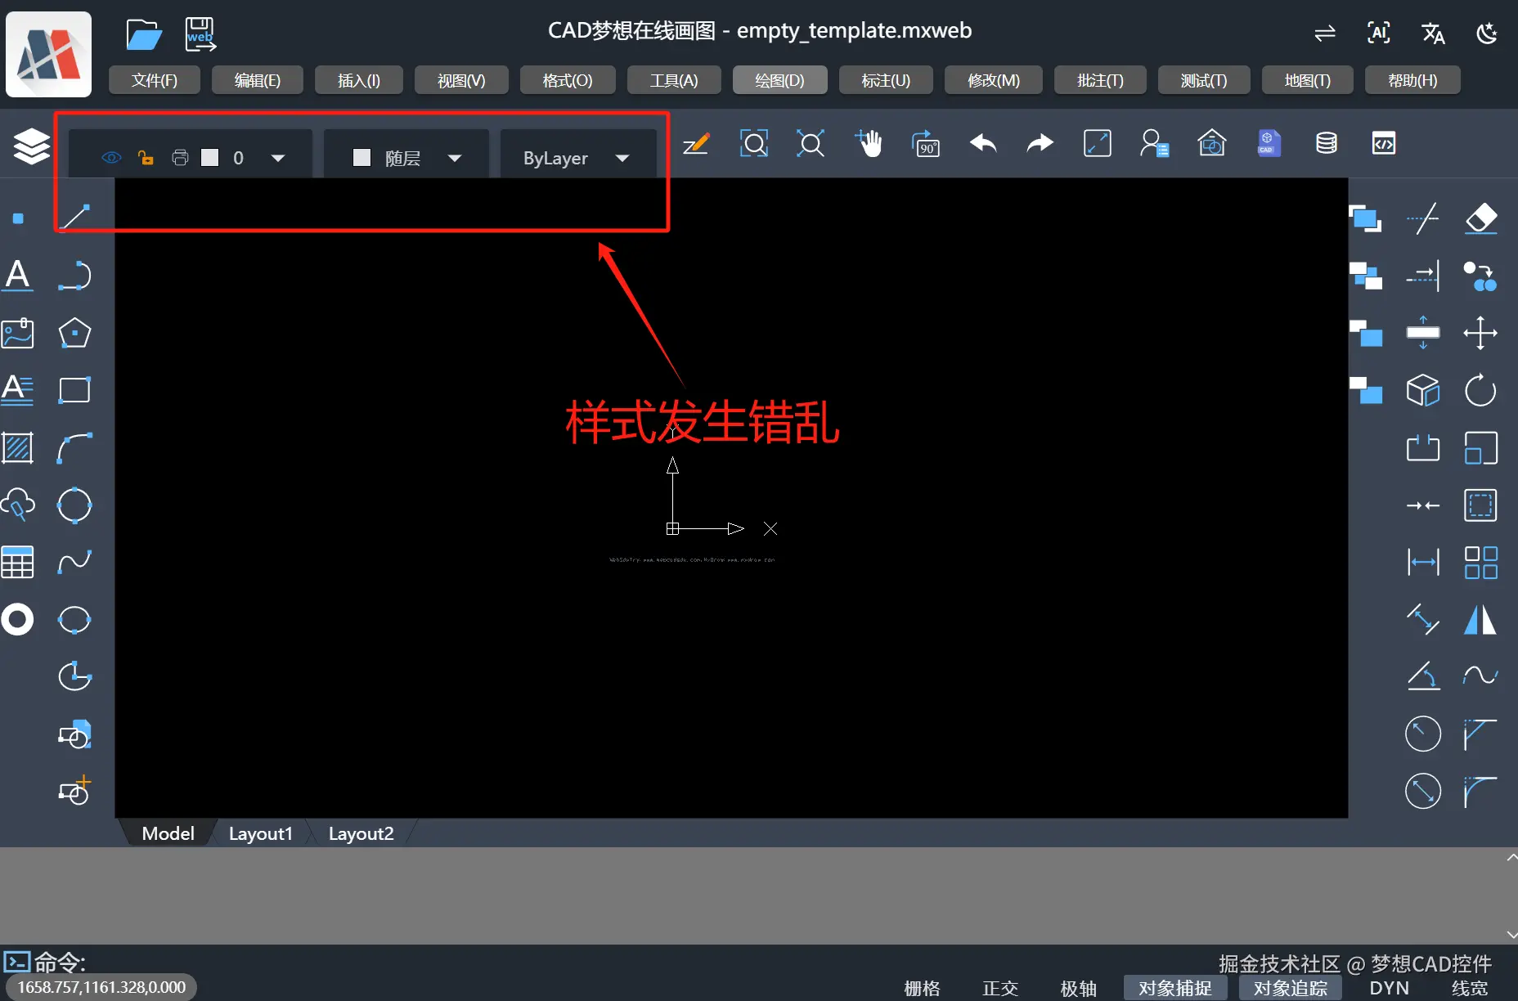Screen dimensions: 1518x1001
Task: Toggle the layer lock padlock
Action: pos(146,157)
